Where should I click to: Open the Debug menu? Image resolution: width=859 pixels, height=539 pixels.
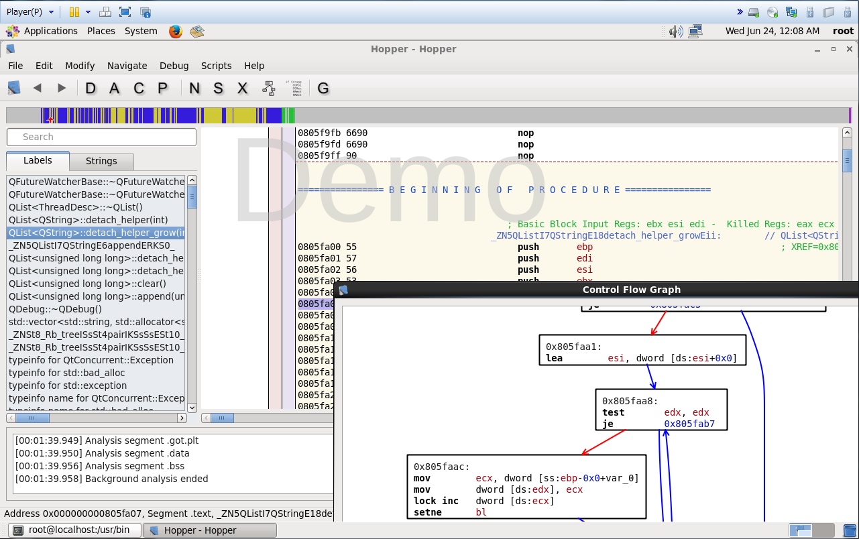[174, 66]
